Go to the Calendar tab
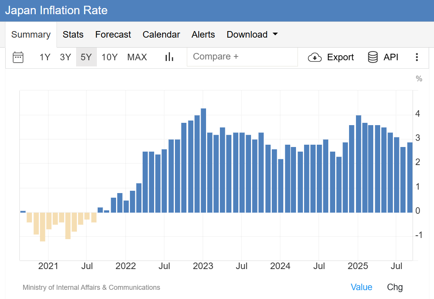Image resolution: width=434 pixels, height=299 pixels. point(161,35)
